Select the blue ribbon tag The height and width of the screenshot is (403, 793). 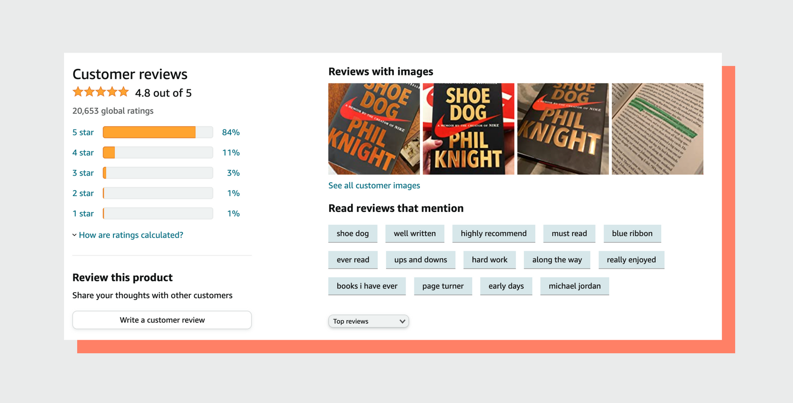click(x=632, y=233)
